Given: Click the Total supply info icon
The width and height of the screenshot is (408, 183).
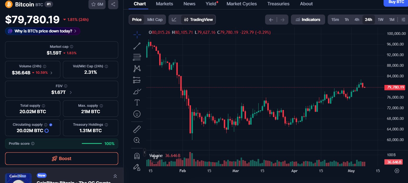Looking at the screenshot, I should pyautogui.click(x=44, y=106).
